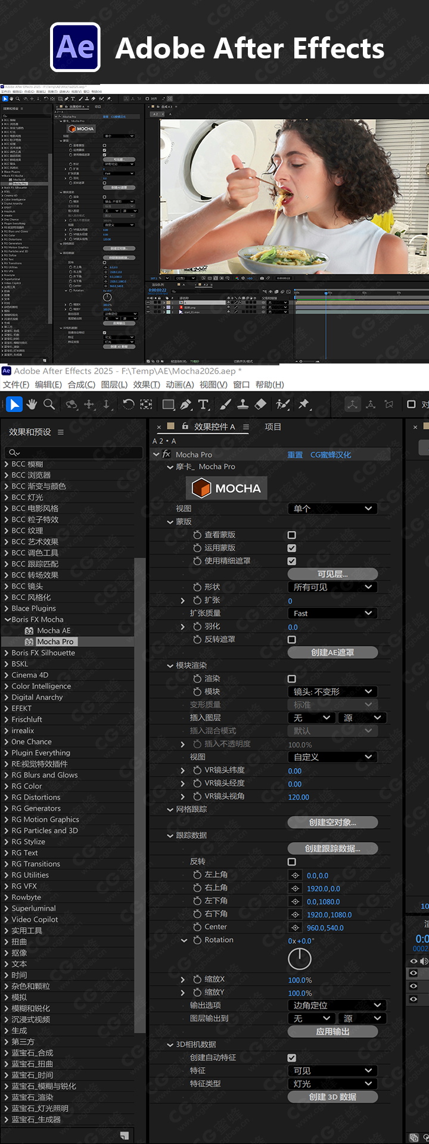
Task: Select the Puppet Pin tool
Action: tap(304, 405)
